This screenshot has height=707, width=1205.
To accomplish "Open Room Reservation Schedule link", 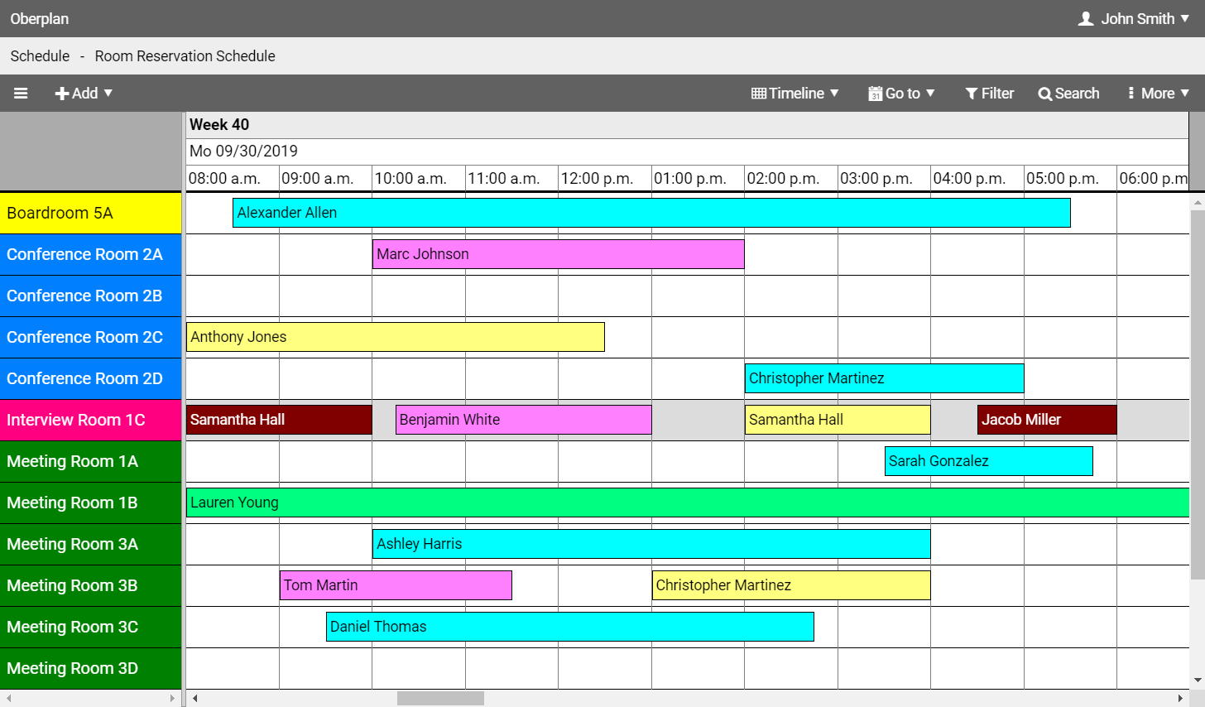I will [x=185, y=55].
